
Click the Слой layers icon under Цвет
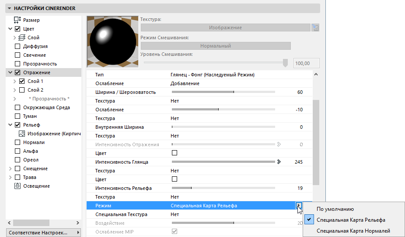tap(22, 38)
